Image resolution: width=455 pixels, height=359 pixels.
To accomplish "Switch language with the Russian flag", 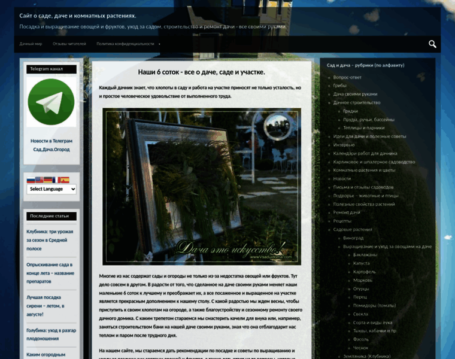I will [x=31, y=180].
